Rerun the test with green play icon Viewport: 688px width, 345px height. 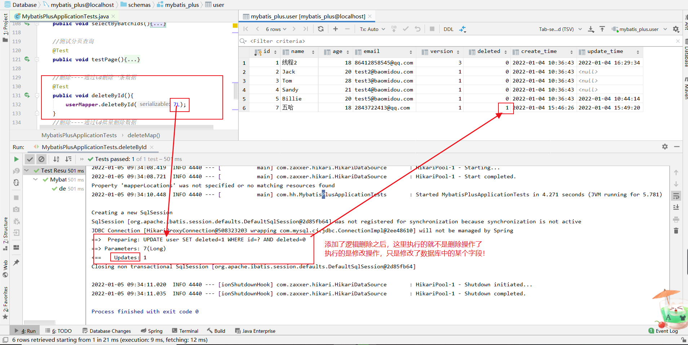click(x=16, y=159)
